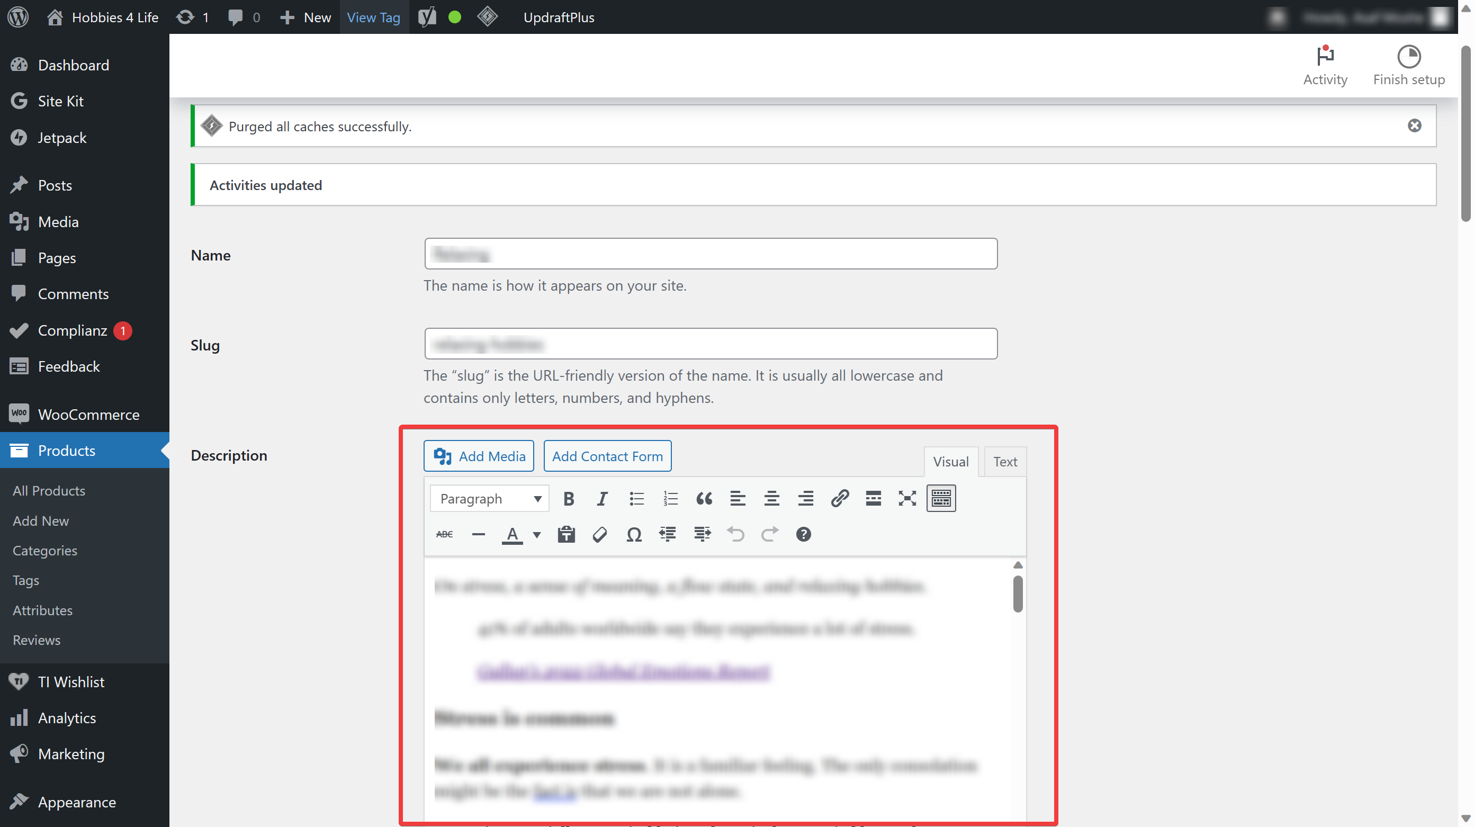Apply strikethrough formatting
Image resolution: width=1474 pixels, height=827 pixels.
(x=445, y=534)
